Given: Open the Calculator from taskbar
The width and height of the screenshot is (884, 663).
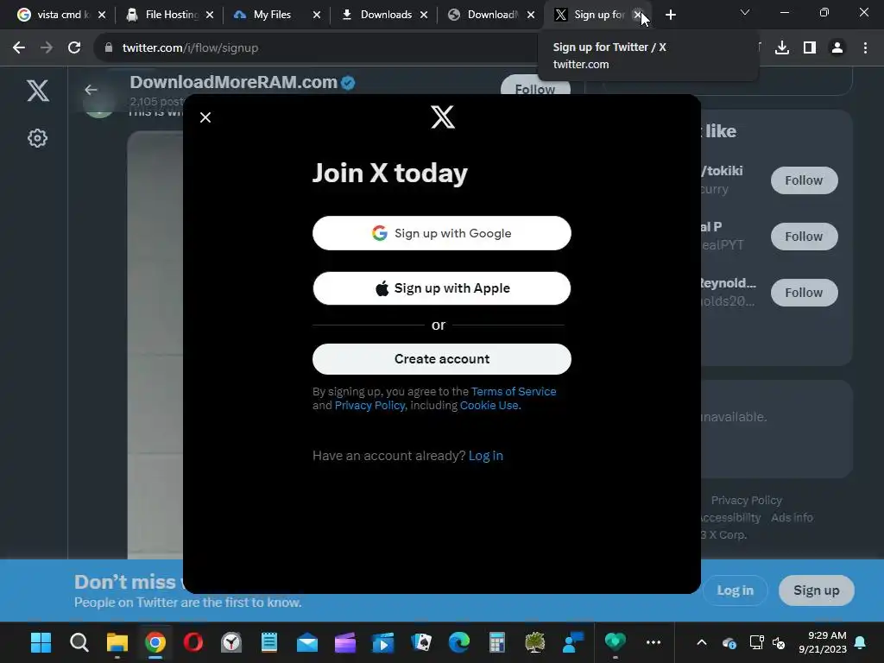Looking at the screenshot, I should 496,642.
